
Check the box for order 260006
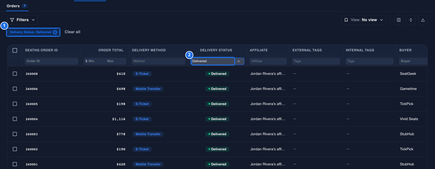[15, 89]
